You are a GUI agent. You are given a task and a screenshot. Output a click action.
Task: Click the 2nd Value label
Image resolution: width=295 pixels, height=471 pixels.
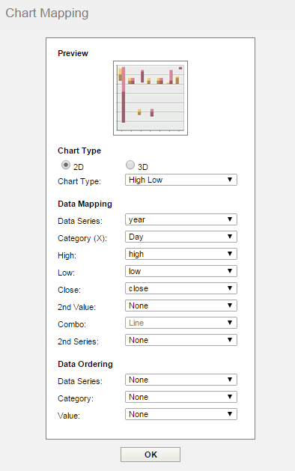pos(76,307)
